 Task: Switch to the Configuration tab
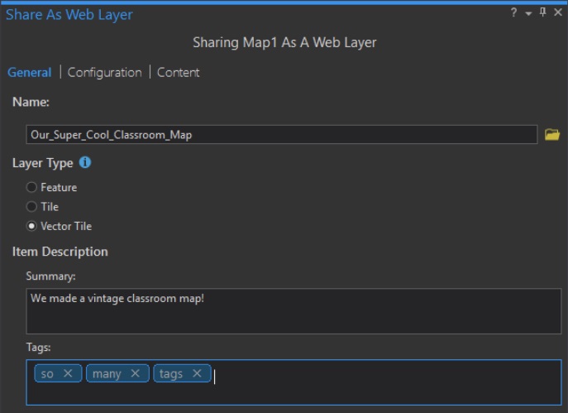(104, 73)
